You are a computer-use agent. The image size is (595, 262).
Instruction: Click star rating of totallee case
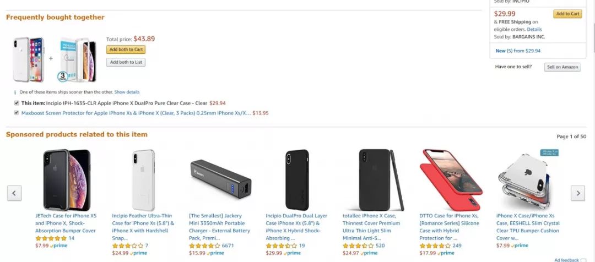click(358, 245)
